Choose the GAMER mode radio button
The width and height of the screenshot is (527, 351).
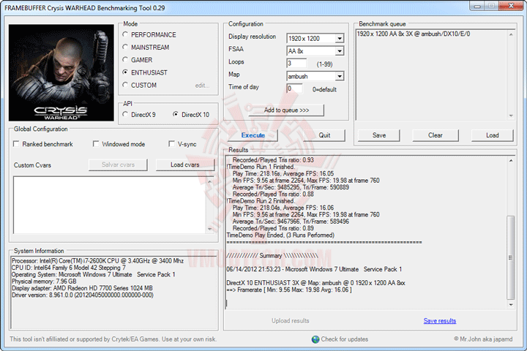pyautogui.click(x=125, y=60)
